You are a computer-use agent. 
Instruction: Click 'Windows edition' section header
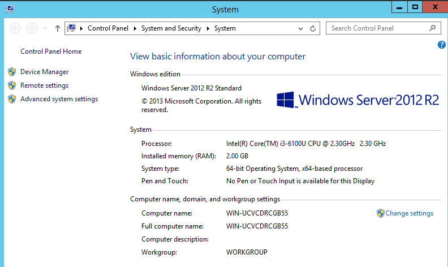(x=155, y=74)
